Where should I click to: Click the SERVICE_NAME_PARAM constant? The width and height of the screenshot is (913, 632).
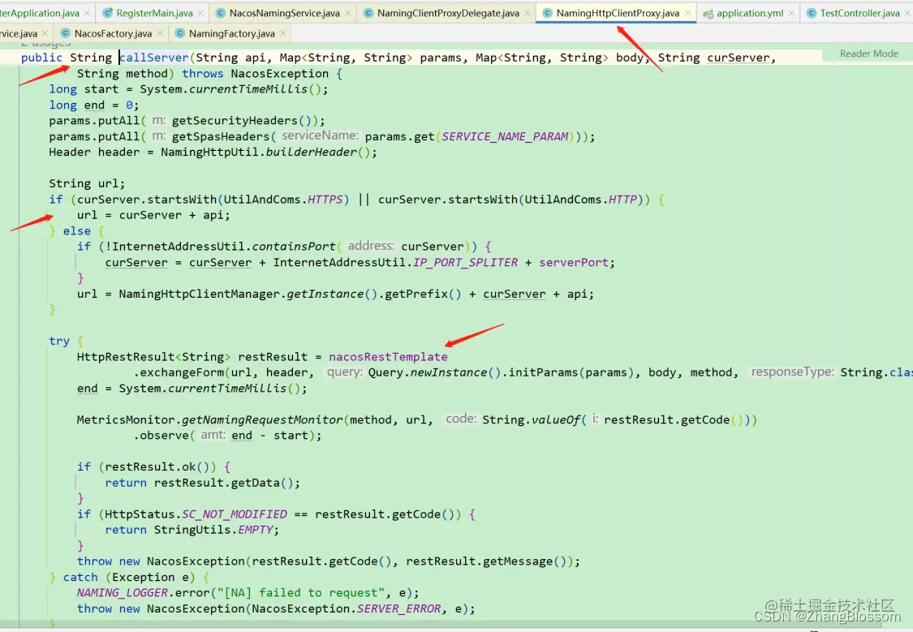coord(505,136)
